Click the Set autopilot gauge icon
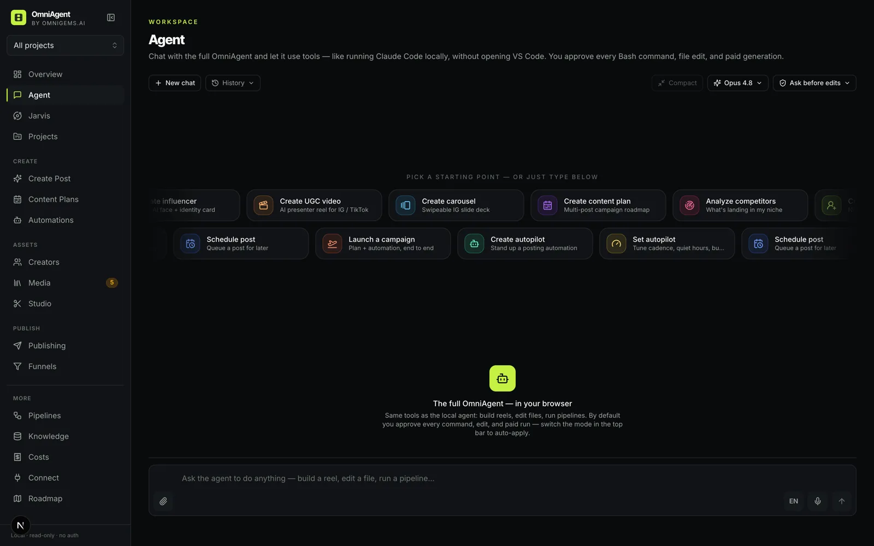The height and width of the screenshot is (546, 874). pyautogui.click(x=616, y=244)
